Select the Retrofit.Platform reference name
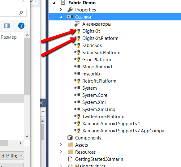Viewport: 181px width, 167px height. point(99,81)
